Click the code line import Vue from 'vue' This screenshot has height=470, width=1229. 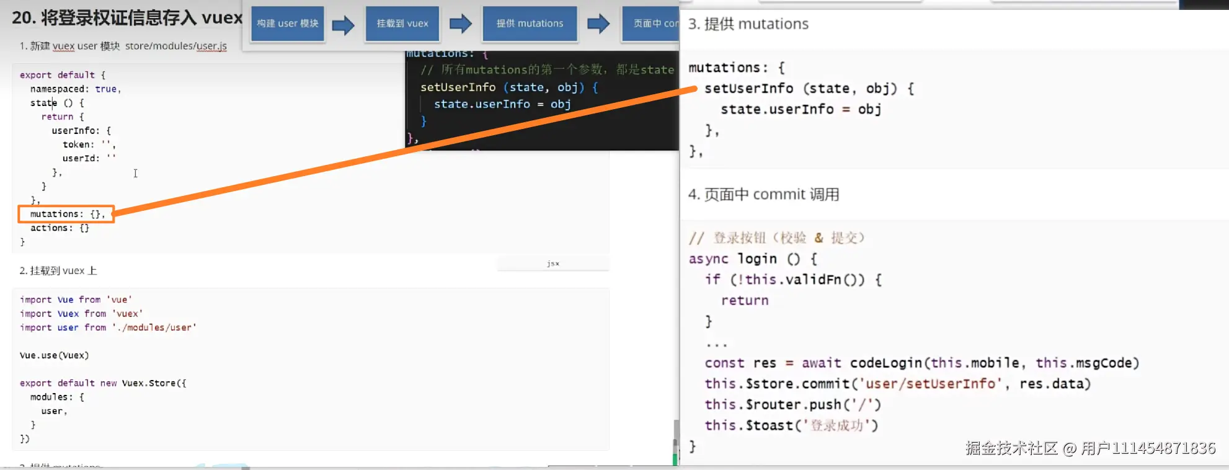(76, 299)
